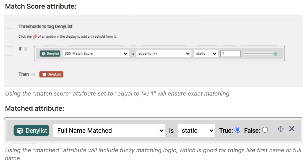This screenshot has width=307, height=167.
Task: Click the red link icon in instructions
Action: point(35,37)
